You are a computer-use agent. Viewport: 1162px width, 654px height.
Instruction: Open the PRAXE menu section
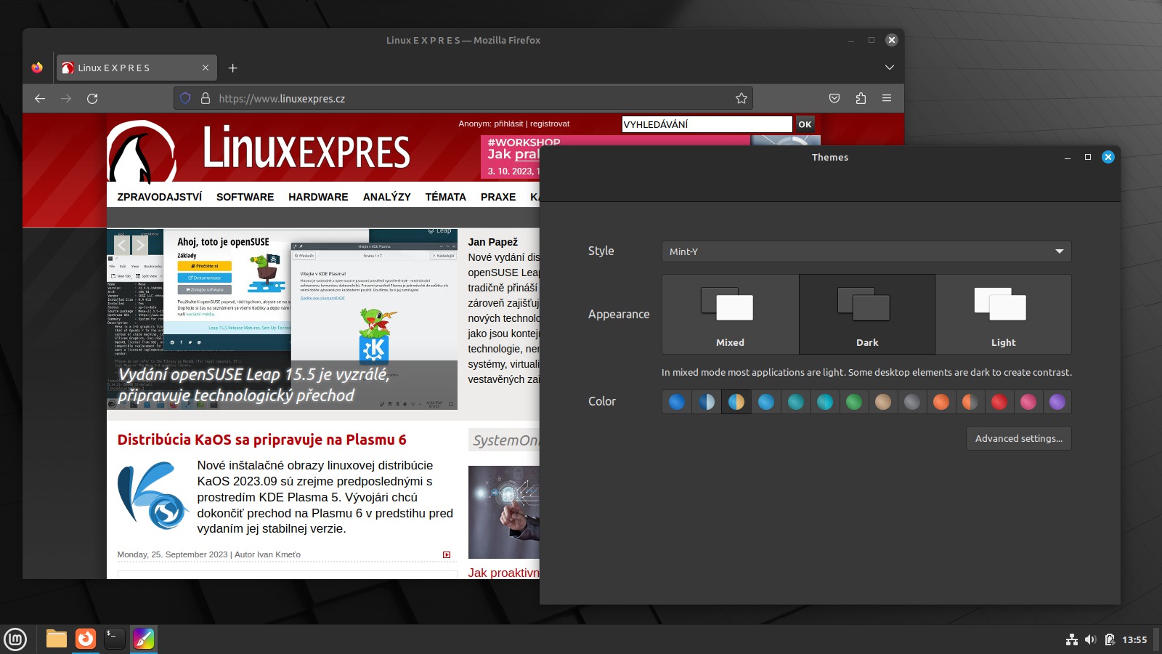(498, 197)
